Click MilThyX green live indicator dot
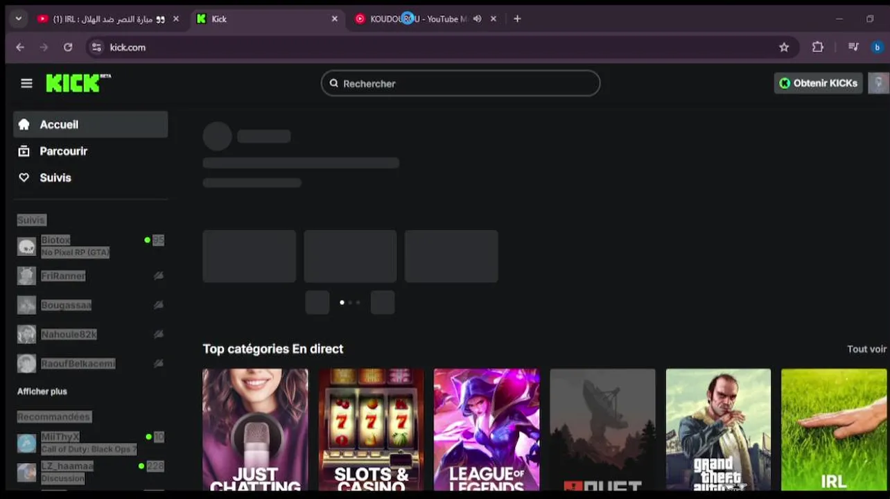 tap(148, 437)
